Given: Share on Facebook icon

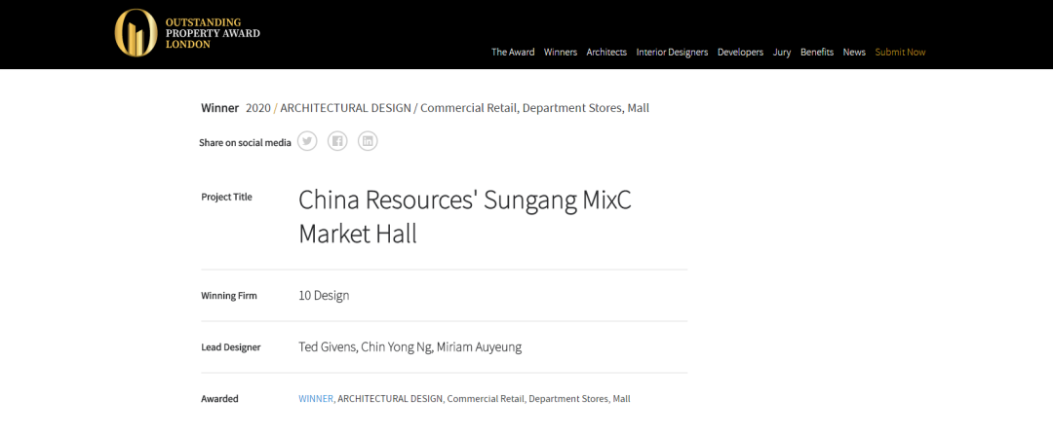Looking at the screenshot, I should pyautogui.click(x=337, y=141).
